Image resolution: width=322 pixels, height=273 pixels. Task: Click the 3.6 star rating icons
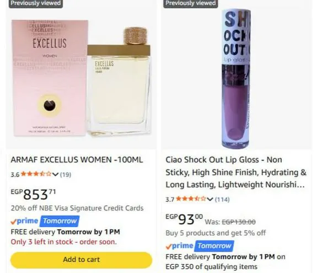coord(36,174)
